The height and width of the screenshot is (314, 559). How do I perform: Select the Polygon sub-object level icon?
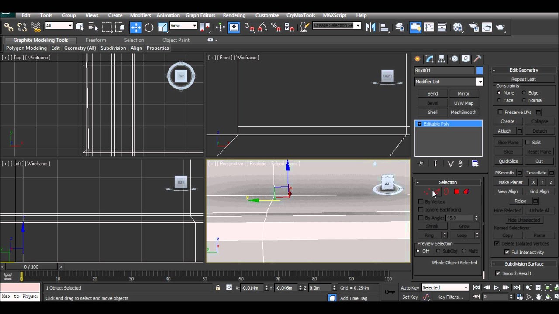tap(456, 191)
